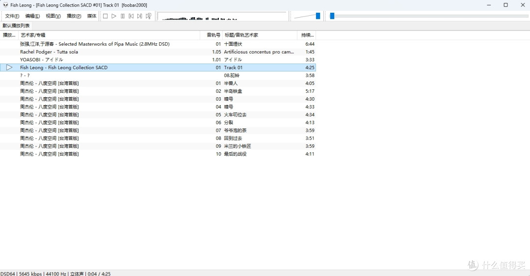
Task: Select track title 08.驼铃
Action: coord(232,76)
